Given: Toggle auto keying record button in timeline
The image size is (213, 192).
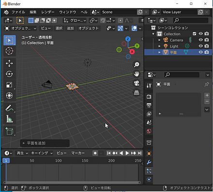Looking at the screenshot, I should 95,153.
